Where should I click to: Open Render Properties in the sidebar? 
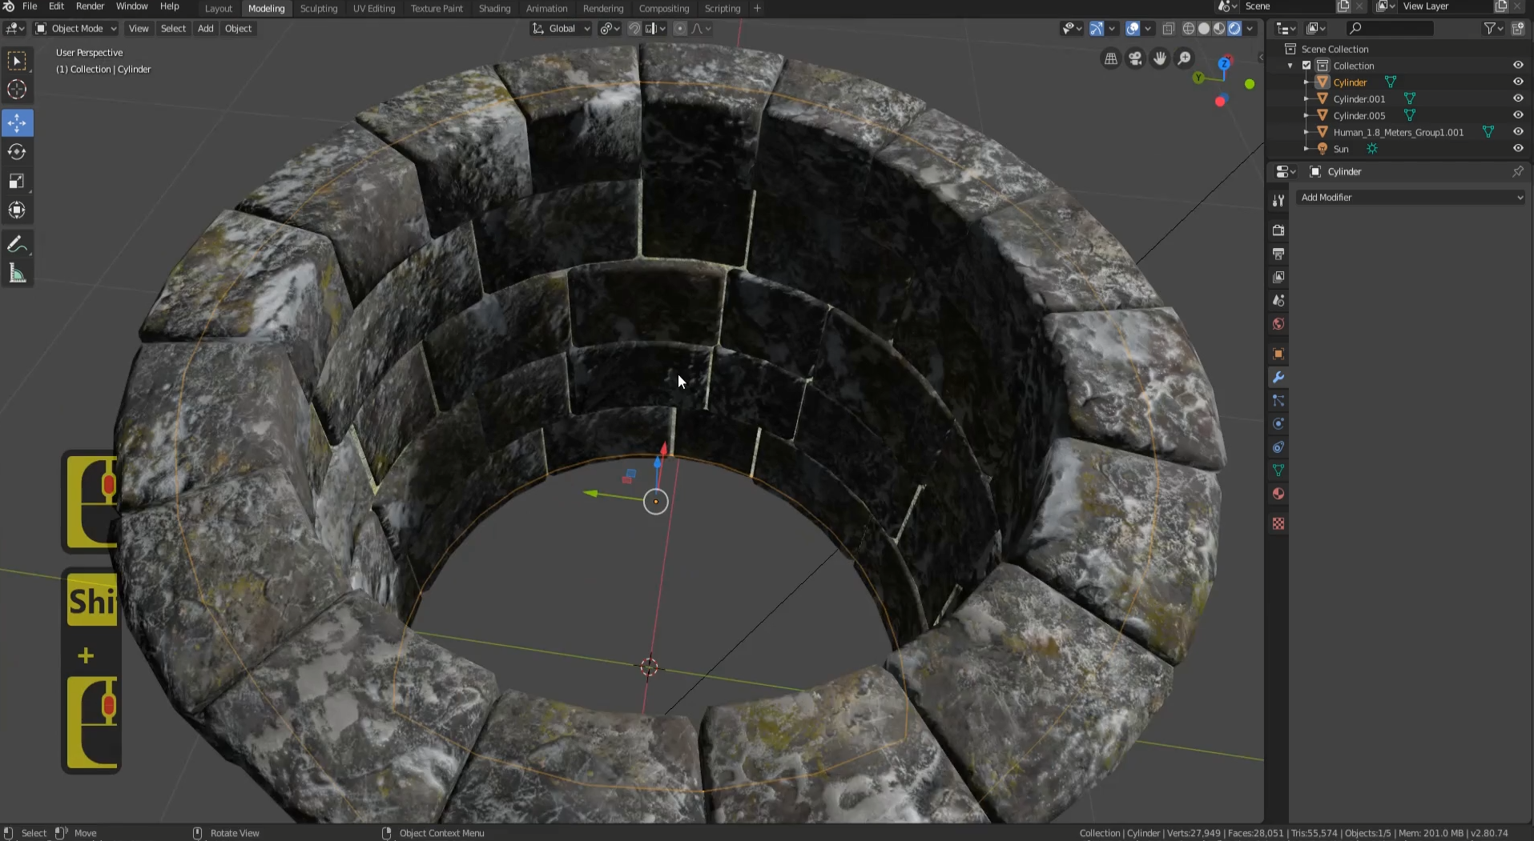(1278, 230)
